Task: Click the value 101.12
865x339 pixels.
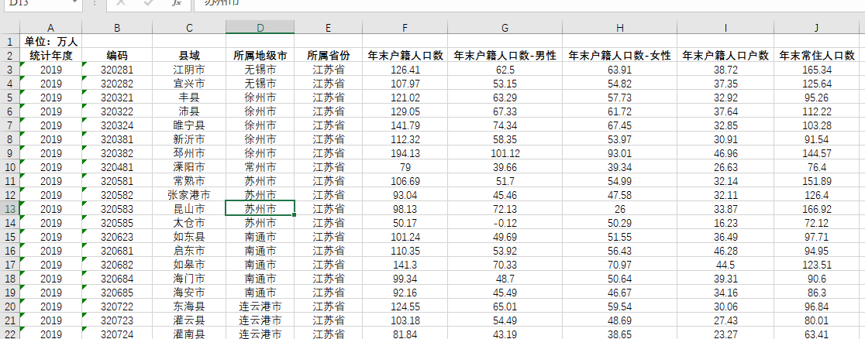Action: pos(505,153)
